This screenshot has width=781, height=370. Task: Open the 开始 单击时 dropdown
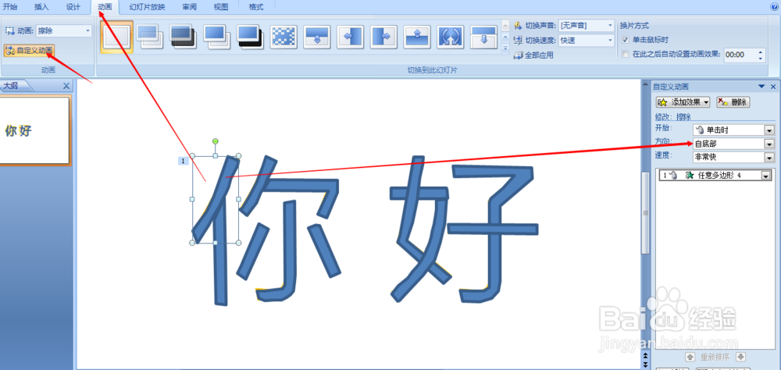(770, 130)
